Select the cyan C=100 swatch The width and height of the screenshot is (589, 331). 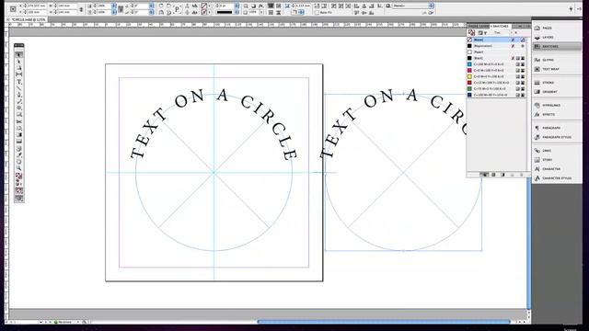(x=496, y=64)
